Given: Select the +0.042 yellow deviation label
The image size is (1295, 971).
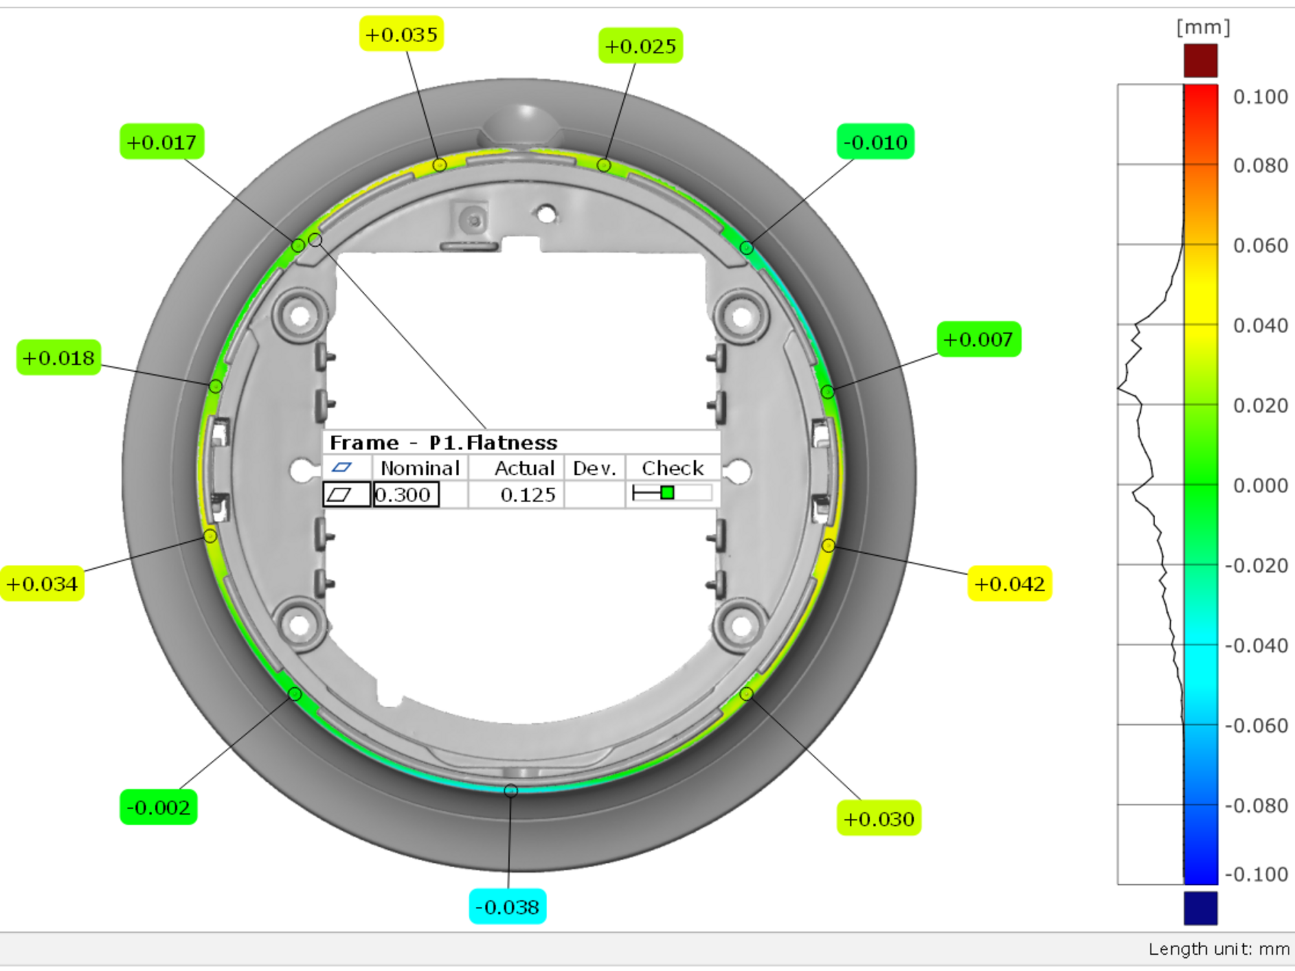Looking at the screenshot, I should click(x=1009, y=584).
